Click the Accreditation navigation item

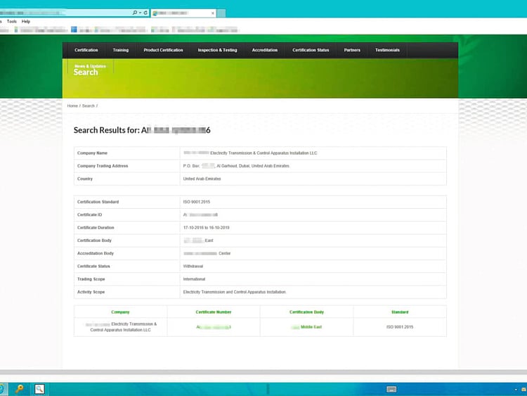coord(265,50)
